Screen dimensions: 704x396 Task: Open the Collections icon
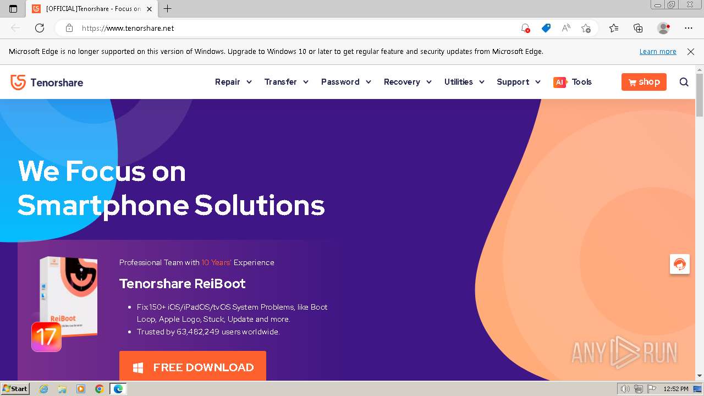pos(638,28)
